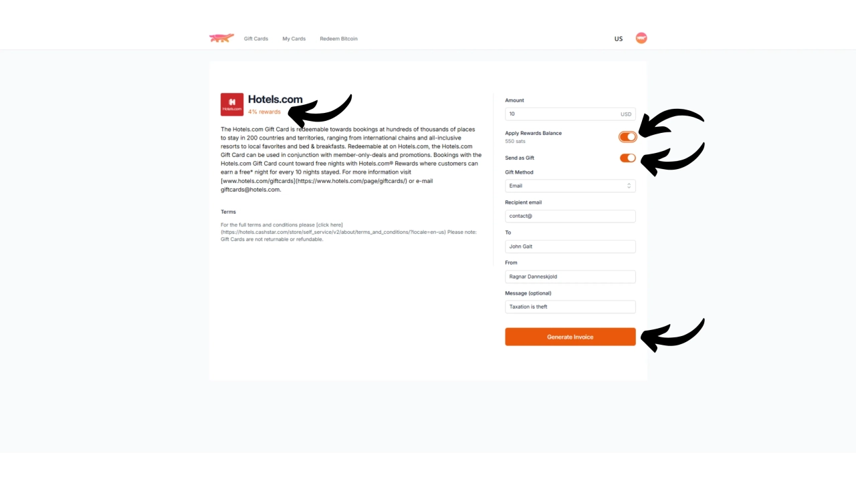
Task: Click the 4% rewards label
Action: pyautogui.click(x=264, y=112)
